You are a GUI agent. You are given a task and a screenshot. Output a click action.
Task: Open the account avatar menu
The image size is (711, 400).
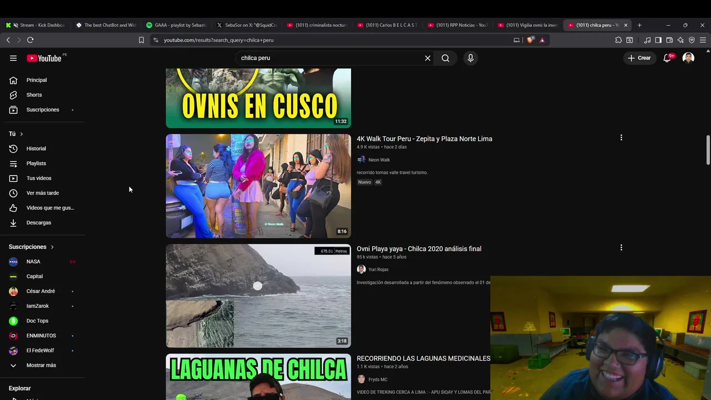tap(688, 58)
